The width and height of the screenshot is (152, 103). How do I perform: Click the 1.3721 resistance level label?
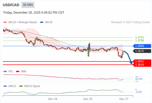(x=139, y=37)
